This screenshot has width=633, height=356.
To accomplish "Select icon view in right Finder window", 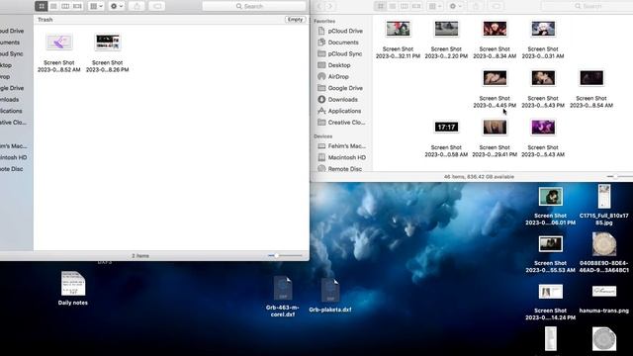I will pos(380,6).
